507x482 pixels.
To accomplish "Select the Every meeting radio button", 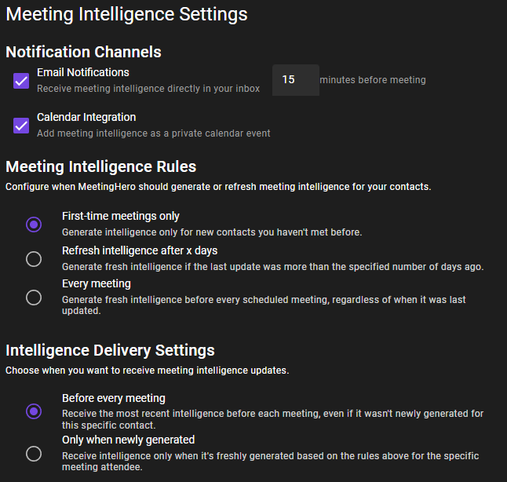I will pos(34,298).
